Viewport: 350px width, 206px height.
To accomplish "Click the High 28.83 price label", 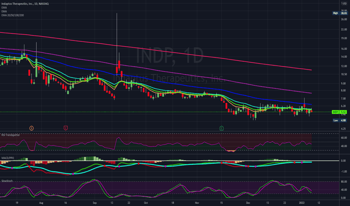I will [x=340, y=13].
